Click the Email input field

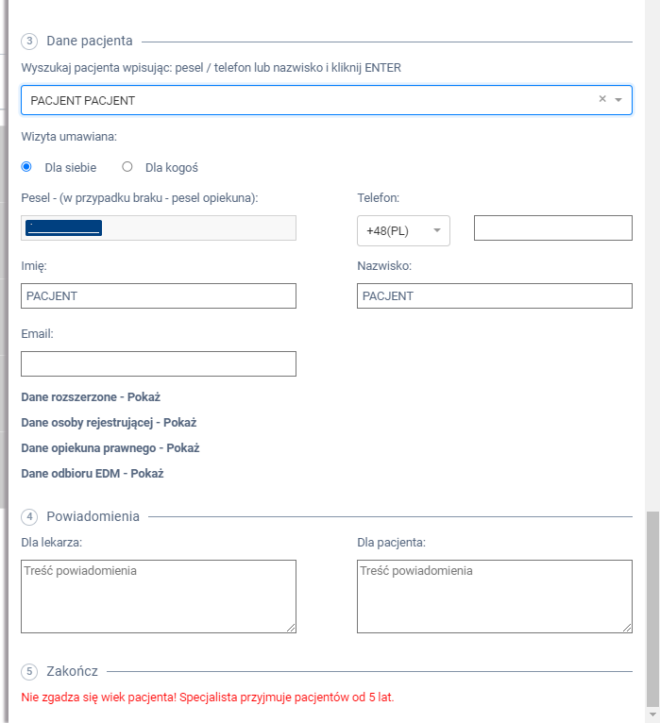pyautogui.click(x=159, y=364)
